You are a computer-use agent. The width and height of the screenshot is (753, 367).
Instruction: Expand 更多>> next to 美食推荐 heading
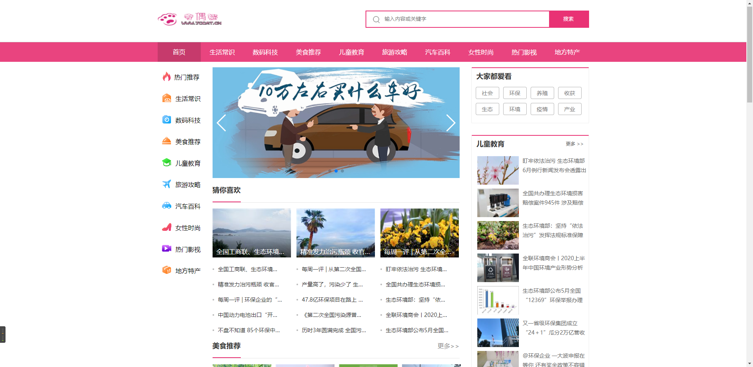(x=448, y=346)
